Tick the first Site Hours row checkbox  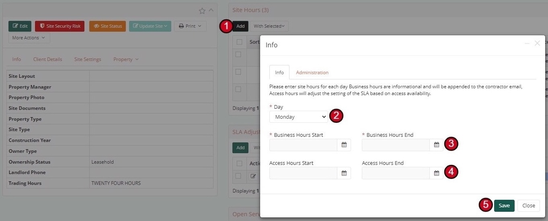(238, 54)
